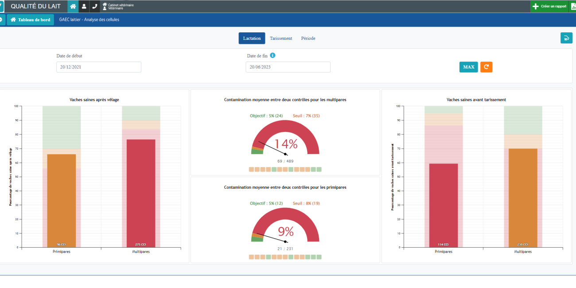Open the report chart document icon
Image resolution: width=576 pixels, height=288 pixels.
[x=572, y=6]
